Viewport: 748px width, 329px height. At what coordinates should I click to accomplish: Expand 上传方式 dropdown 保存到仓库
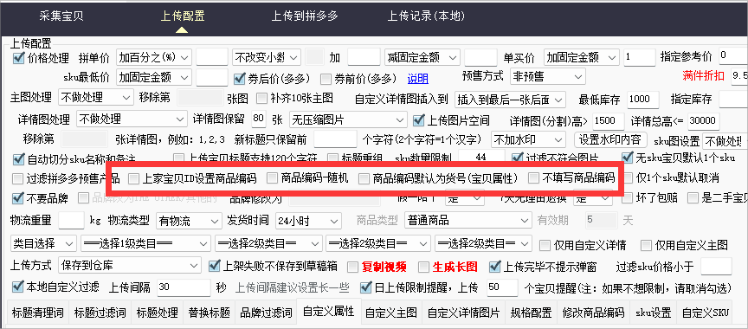point(130,265)
